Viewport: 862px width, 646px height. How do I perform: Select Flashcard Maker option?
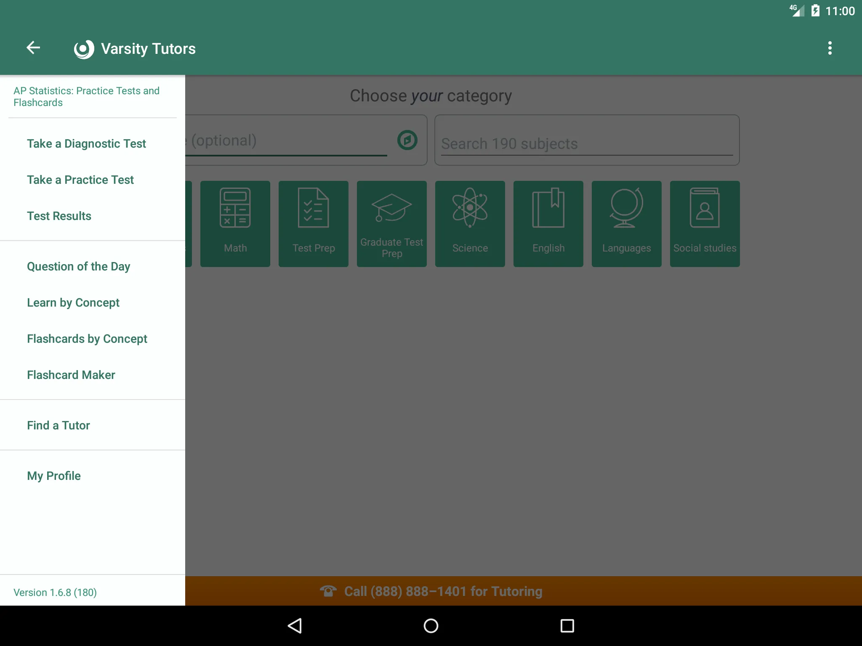pyautogui.click(x=71, y=374)
